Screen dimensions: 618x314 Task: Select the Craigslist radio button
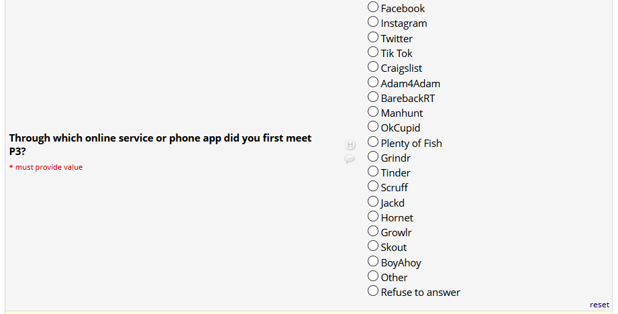[x=373, y=67]
